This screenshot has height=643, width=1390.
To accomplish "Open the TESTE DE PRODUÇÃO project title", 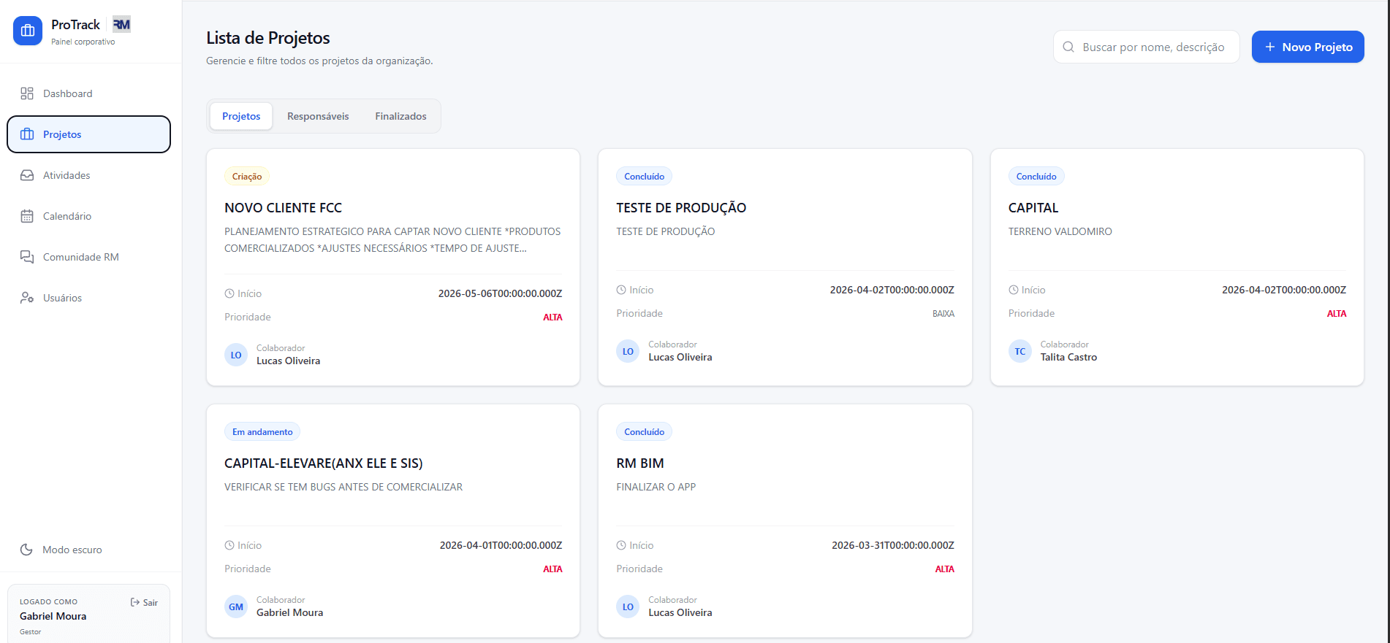I will click(681, 208).
